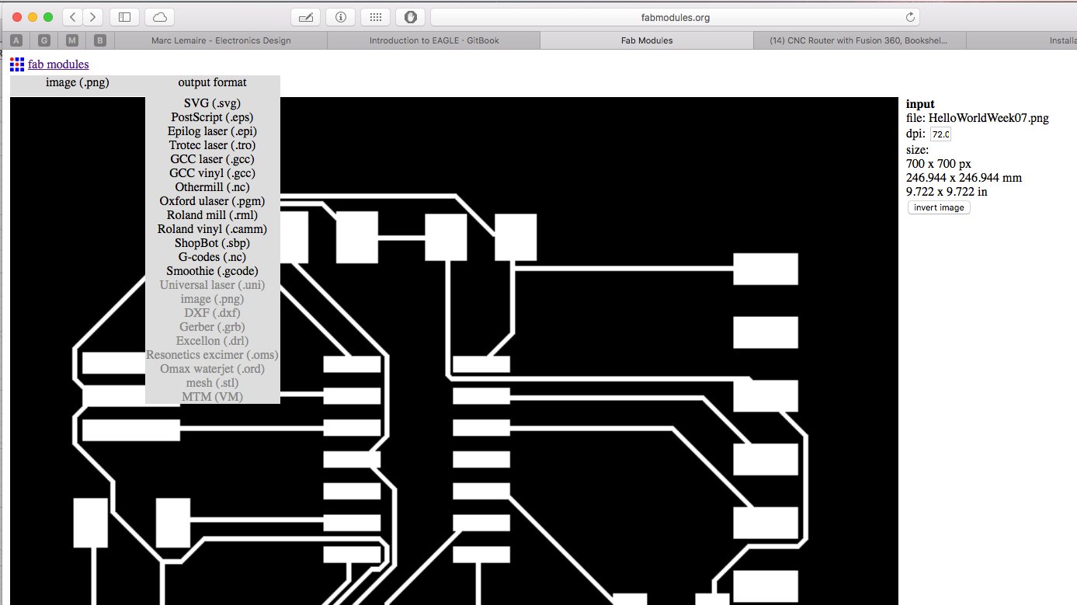Screen dimensions: 1077x605
Task: Click the fab modules grid logo
Action: (17, 64)
